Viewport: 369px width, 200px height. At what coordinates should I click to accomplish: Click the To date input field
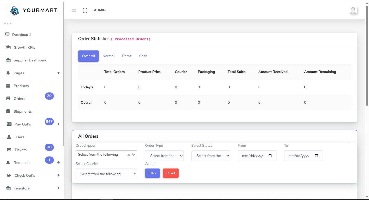point(303,156)
